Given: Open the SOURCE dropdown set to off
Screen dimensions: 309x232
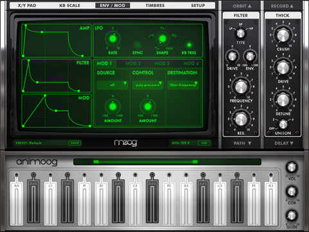Looking at the screenshot, I should pyautogui.click(x=113, y=85).
